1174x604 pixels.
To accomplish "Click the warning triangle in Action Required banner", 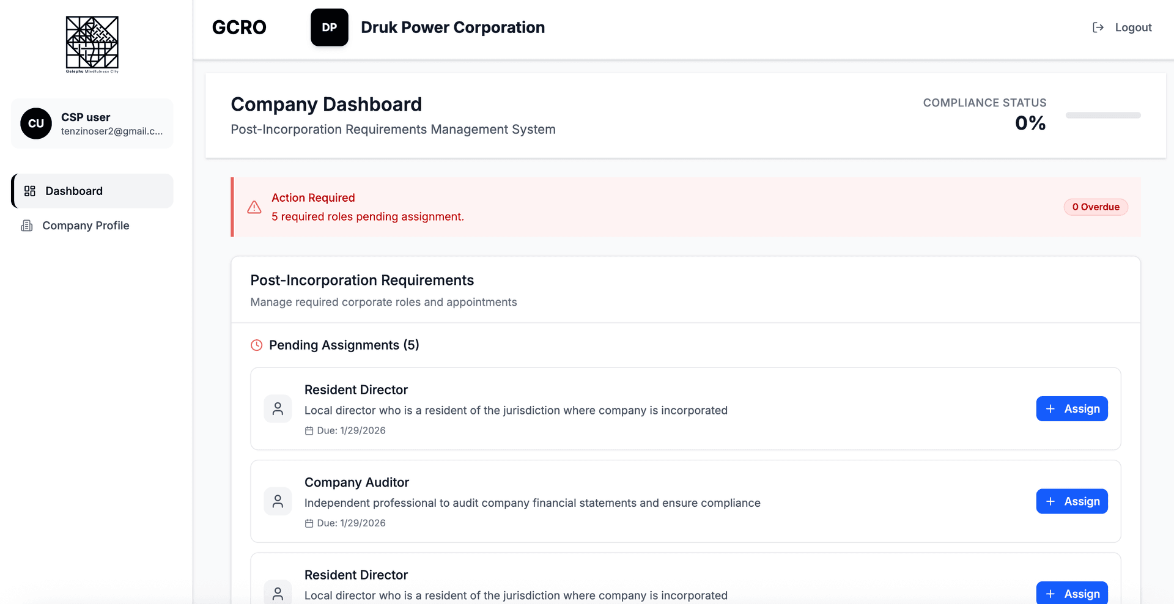I will pos(254,207).
